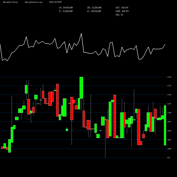Click the 'BSE 937039' symbol text

tap(56, 2)
